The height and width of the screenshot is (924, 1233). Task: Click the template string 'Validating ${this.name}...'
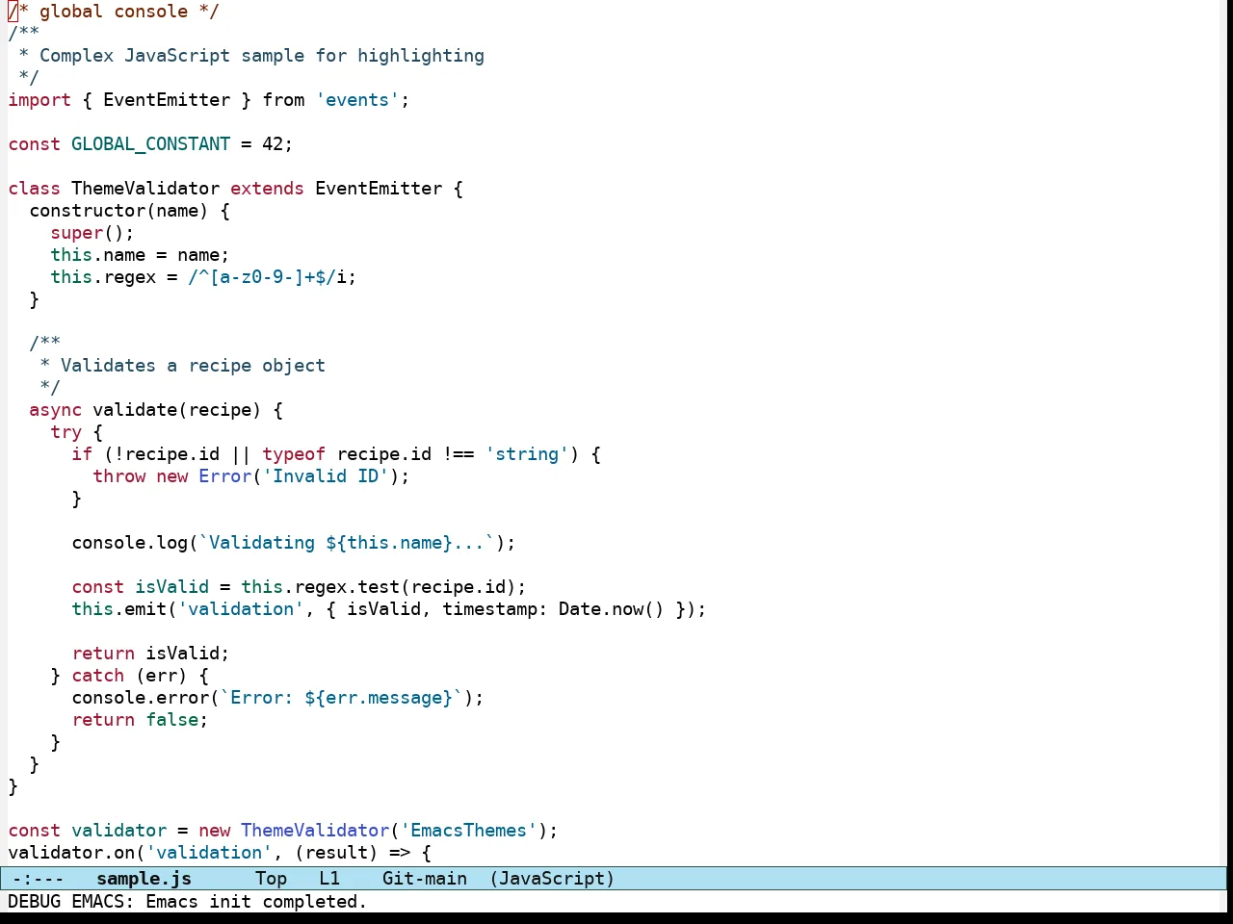pyautogui.click(x=347, y=543)
